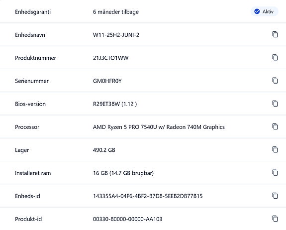Click the Produktnummer label
This screenshot has height=230, width=286.
click(36, 58)
